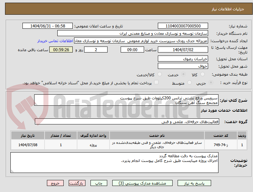This screenshot has height=192, width=253.
Task: Click the deadline date field 1404/07/02
Action: (183, 50)
